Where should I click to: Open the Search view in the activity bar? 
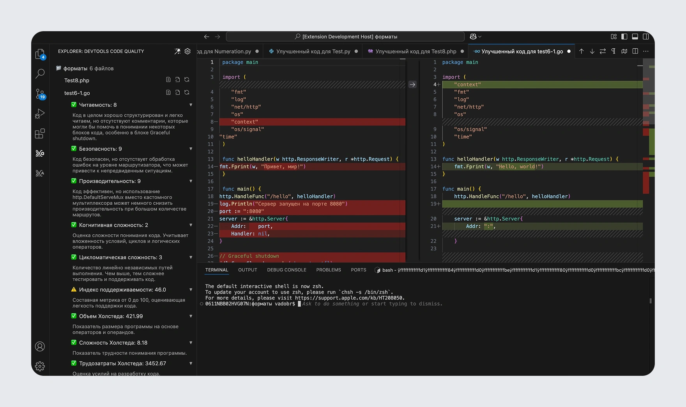tap(40, 73)
